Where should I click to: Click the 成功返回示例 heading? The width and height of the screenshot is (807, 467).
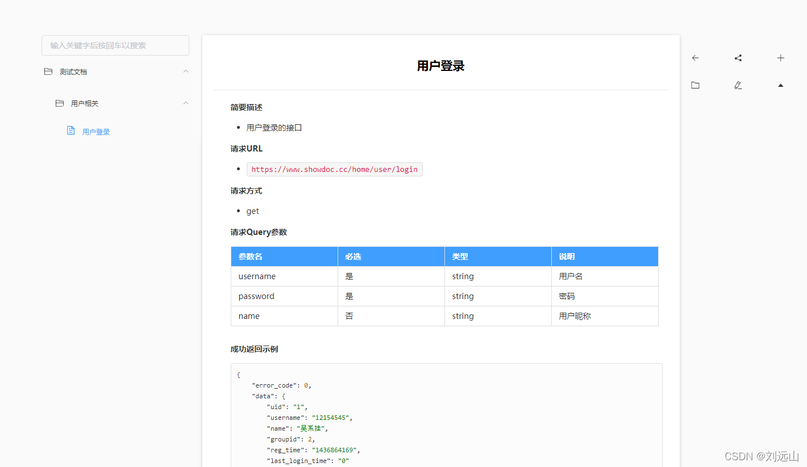[x=254, y=349]
